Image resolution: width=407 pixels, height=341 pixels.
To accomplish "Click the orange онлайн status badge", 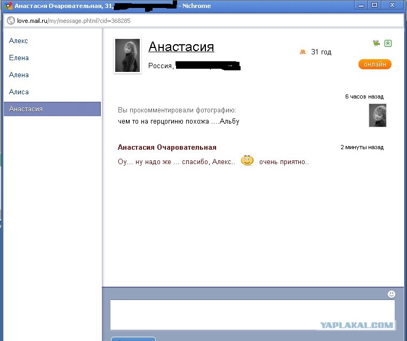I will (374, 64).
